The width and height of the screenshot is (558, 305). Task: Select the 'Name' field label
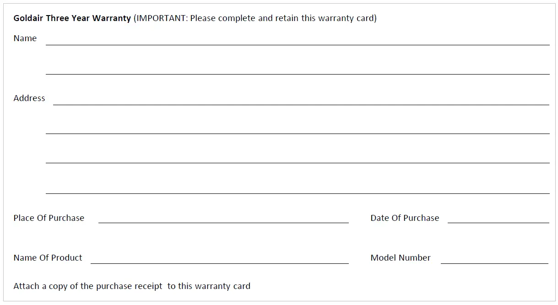click(25, 38)
